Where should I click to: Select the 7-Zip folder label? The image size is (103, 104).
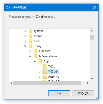pos(52,66)
